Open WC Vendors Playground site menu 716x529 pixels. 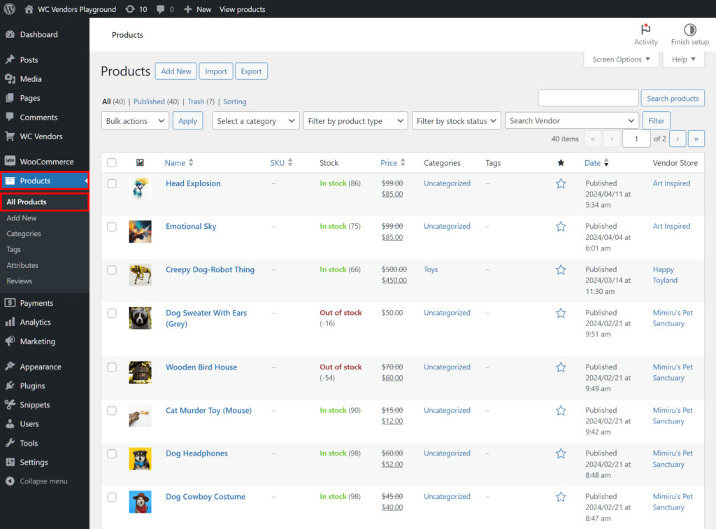[x=71, y=9]
